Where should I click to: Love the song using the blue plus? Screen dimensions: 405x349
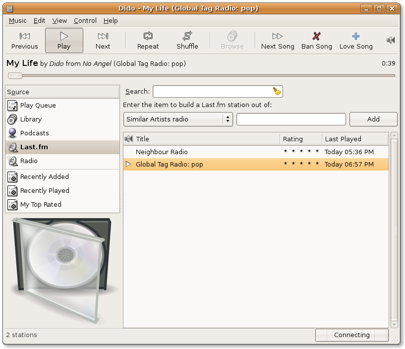tap(356, 36)
